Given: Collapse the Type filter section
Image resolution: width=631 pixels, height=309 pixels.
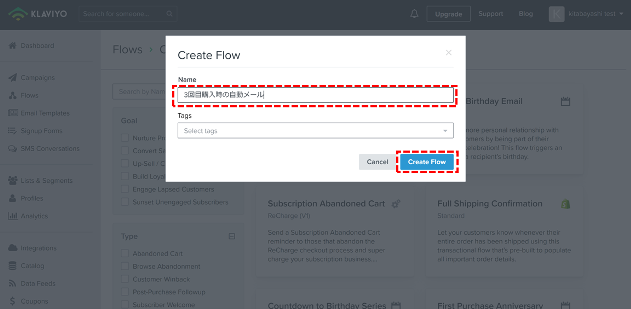Looking at the screenshot, I should [x=232, y=236].
